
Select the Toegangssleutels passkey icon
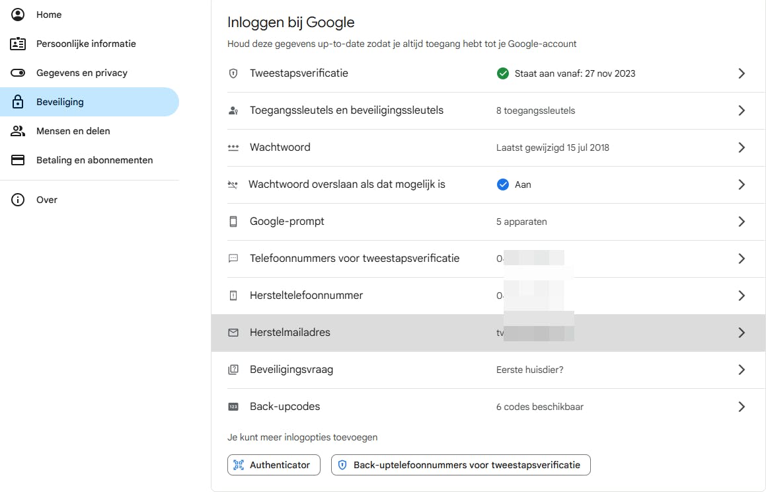[233, 110]
